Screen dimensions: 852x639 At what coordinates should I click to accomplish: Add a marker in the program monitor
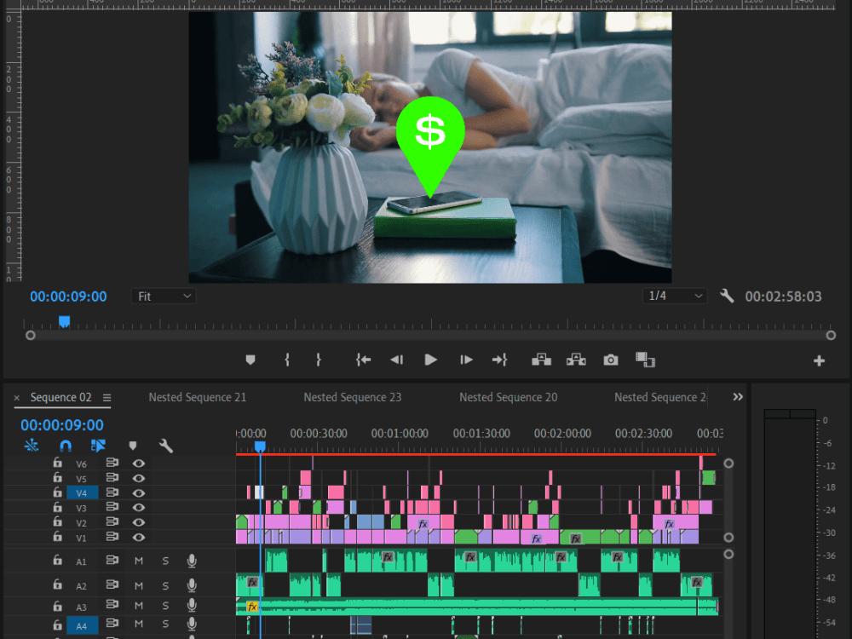click(250, 360)
